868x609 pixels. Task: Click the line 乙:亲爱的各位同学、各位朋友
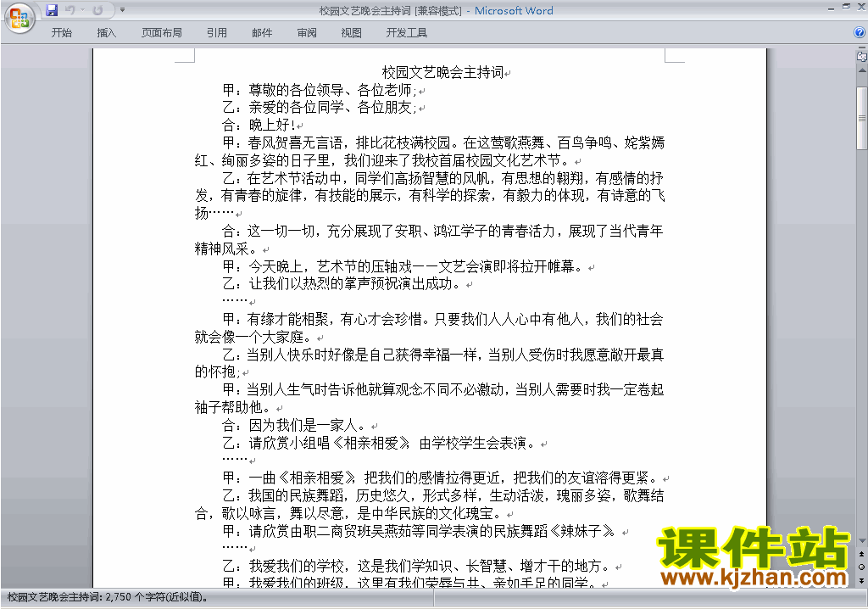[x=320, y=107]
